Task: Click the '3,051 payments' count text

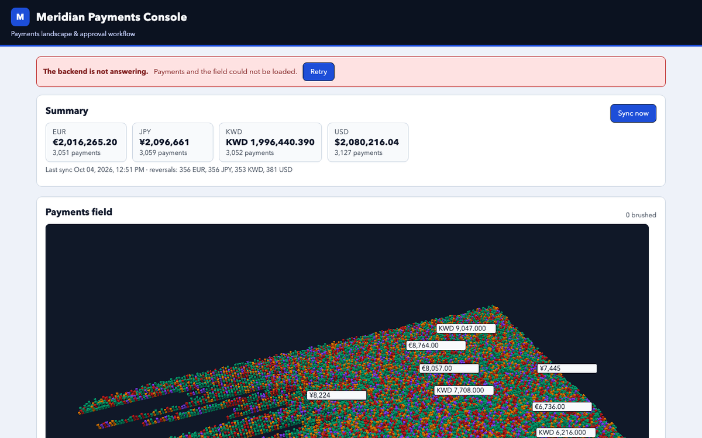Action: click(x=77, y=153)
